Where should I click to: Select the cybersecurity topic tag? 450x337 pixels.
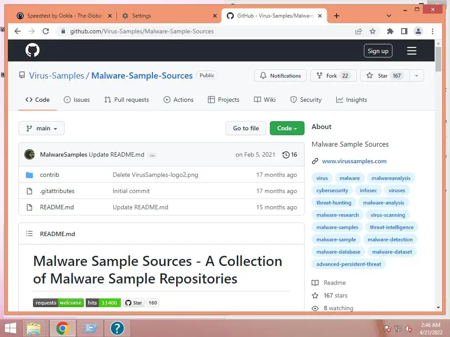pos(332,190)
